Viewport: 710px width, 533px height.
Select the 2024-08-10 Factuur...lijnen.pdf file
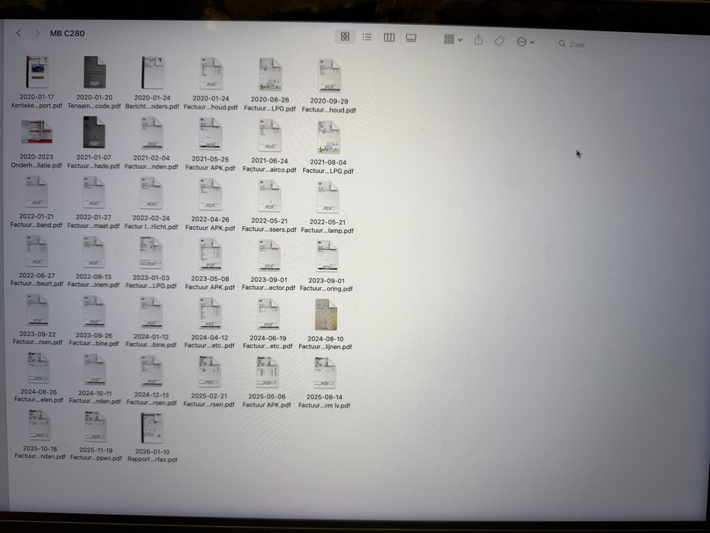coord(326,314)
